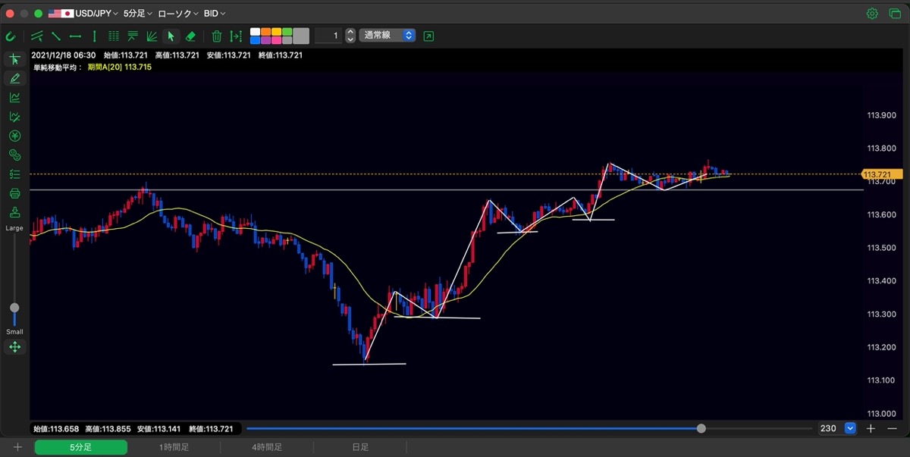This screenshot has height=457, width=910.
Task: Select the eraser tool
Action: point(190,36)
